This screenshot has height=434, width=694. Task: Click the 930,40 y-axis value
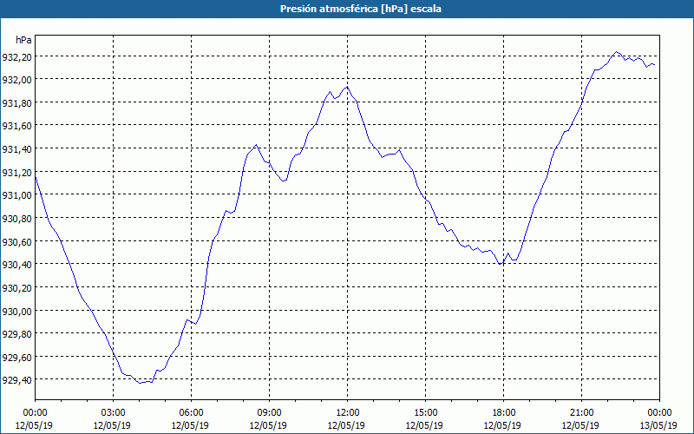pos(16,265)
